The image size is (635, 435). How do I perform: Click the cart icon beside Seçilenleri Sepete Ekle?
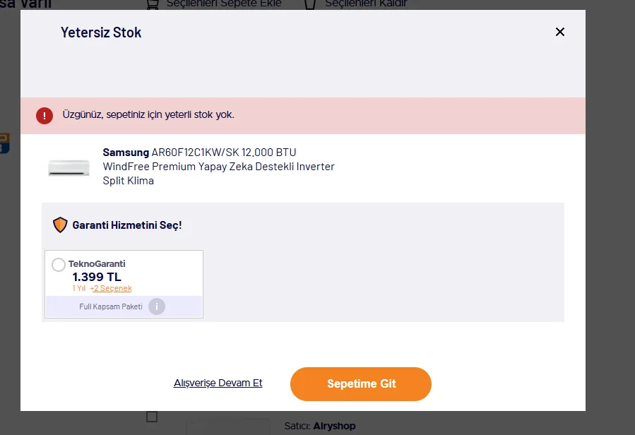coord(153,4)
